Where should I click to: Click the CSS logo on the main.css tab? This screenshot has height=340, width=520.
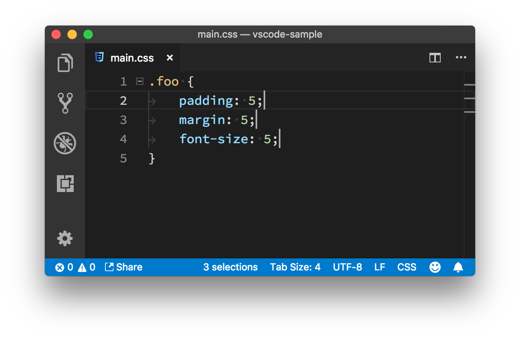click(100, 57)
